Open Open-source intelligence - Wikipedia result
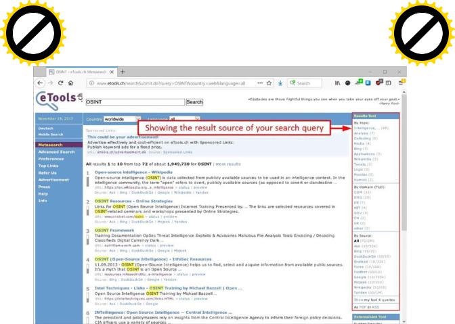The width and height of the screenshot is (455, 324). (x=133, y=172)
